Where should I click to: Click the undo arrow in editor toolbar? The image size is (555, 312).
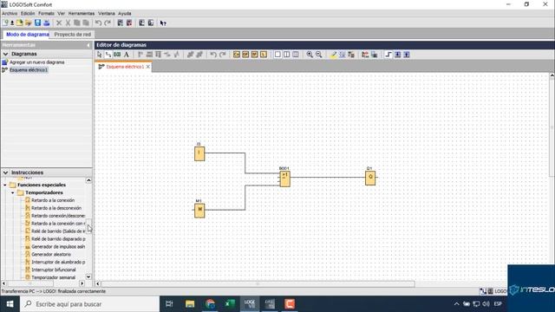point(213,55)
